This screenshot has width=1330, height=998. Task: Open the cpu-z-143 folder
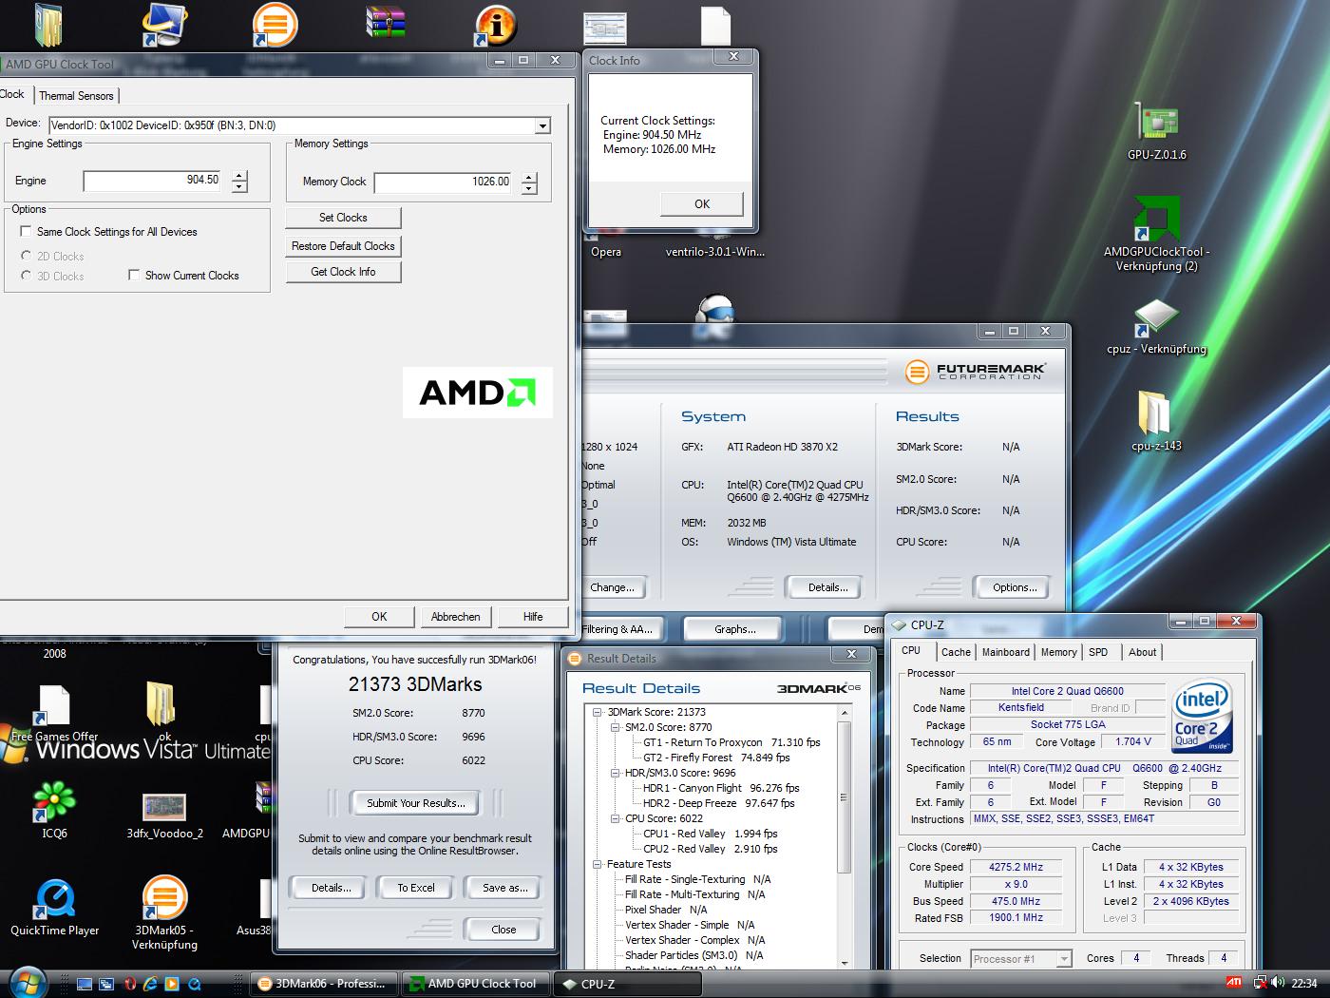[x=1156, y=421]
